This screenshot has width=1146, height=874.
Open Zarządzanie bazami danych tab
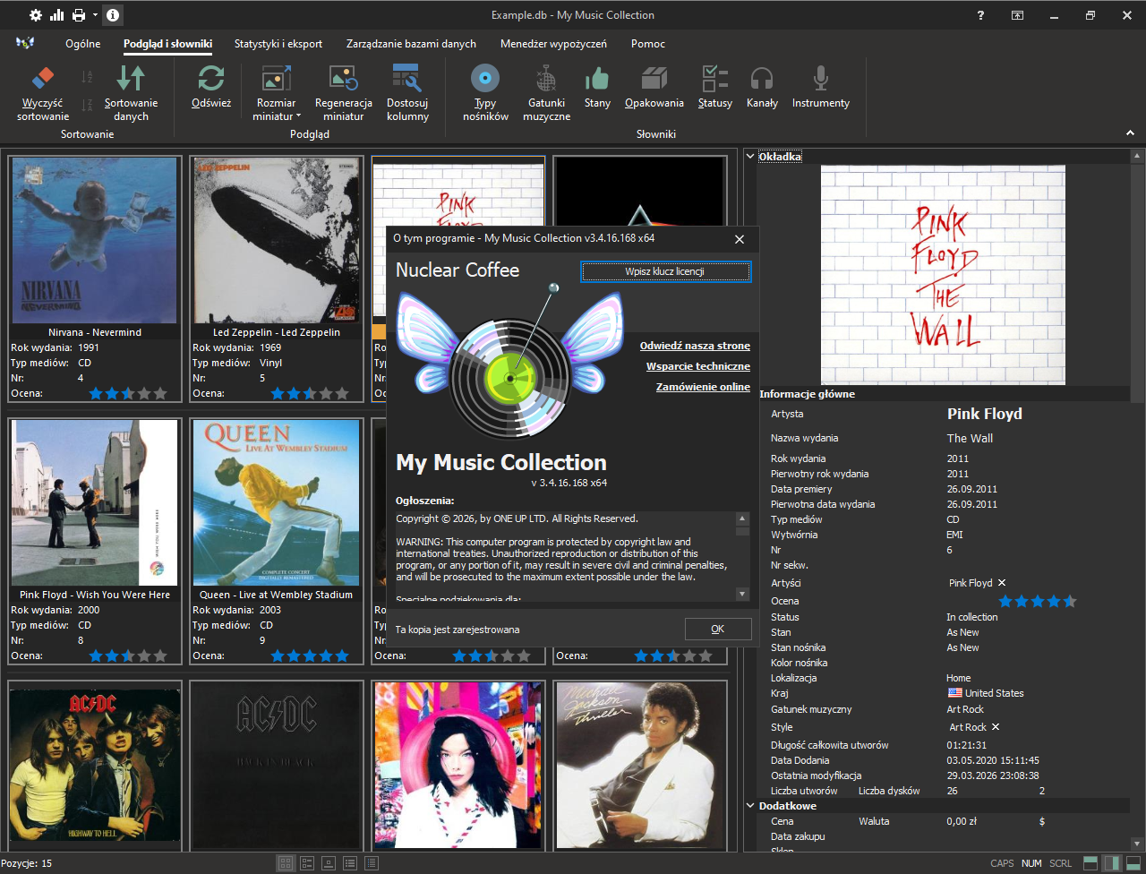coord(411,43)
